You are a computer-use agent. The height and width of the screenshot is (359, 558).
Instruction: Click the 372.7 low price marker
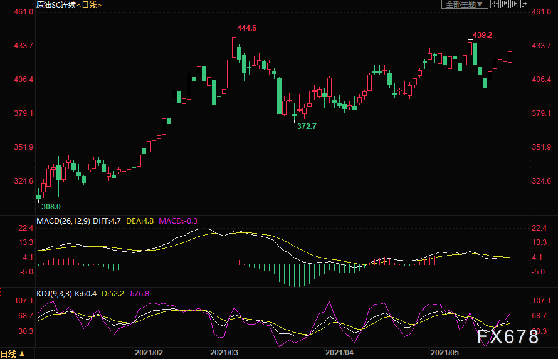pyautogui.click(x=307, y=126)
